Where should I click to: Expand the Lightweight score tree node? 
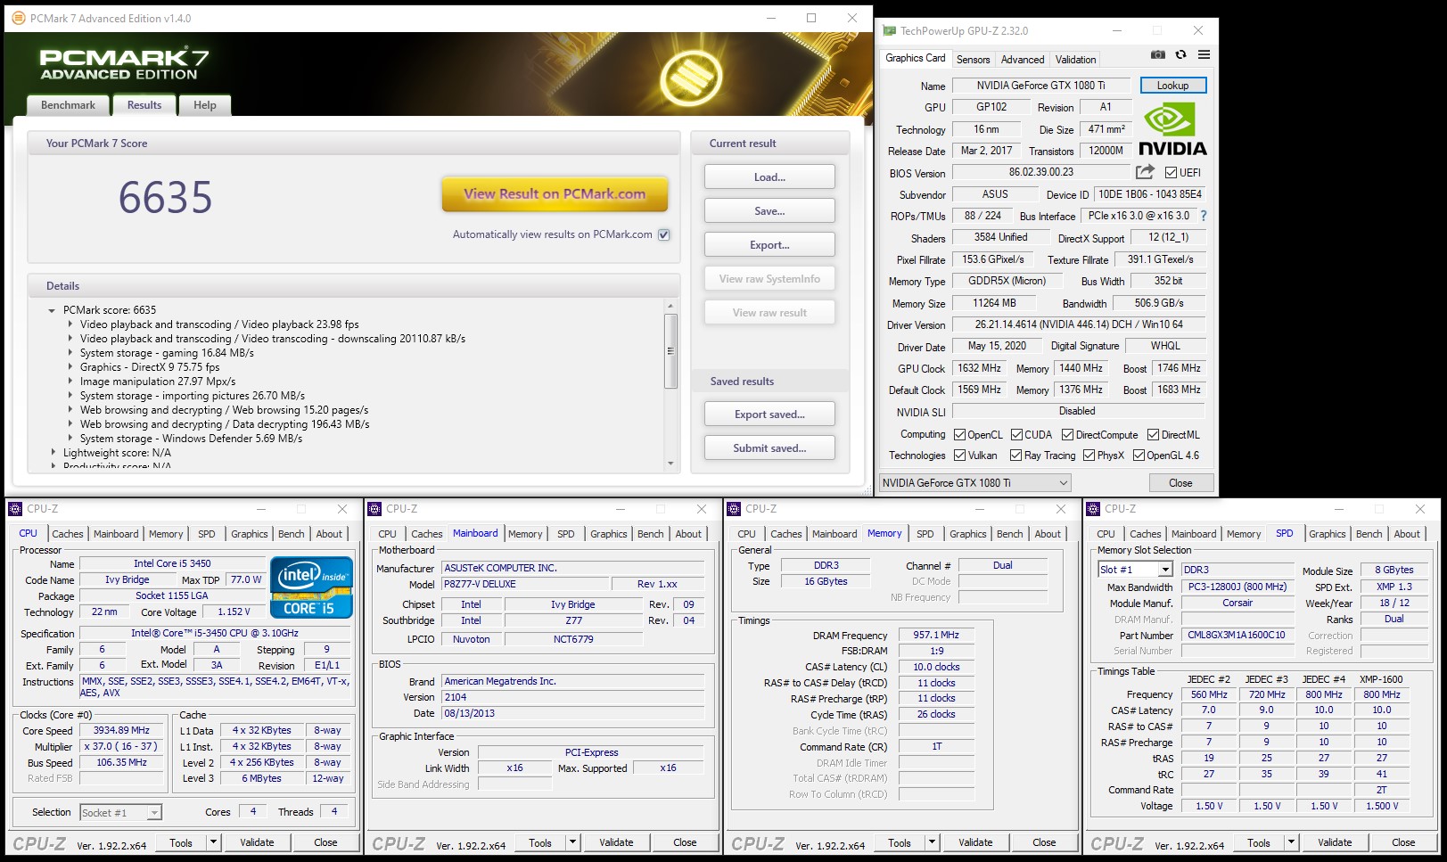coord(53,453)
